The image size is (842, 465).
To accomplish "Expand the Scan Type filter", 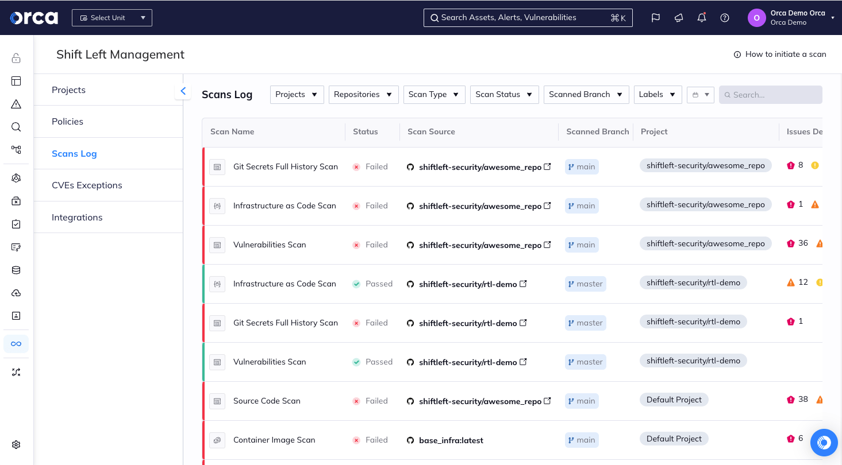I will click(x=434, y=94).
